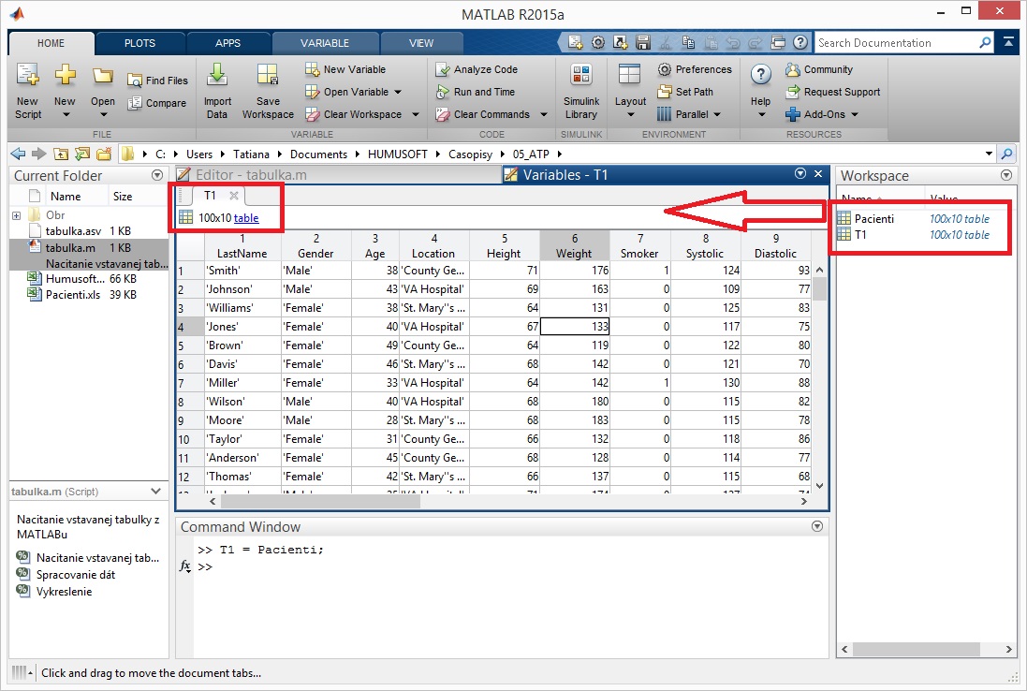Switch to the PLOTS tab
This screenshot has width=1027, height=691.
click(140, 43)
